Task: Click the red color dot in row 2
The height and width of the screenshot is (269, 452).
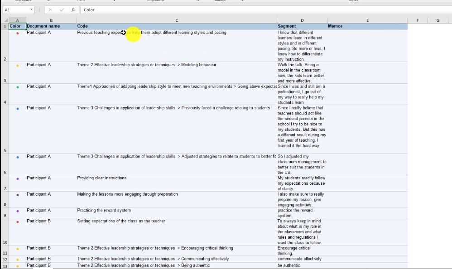Action: point(18,33)
